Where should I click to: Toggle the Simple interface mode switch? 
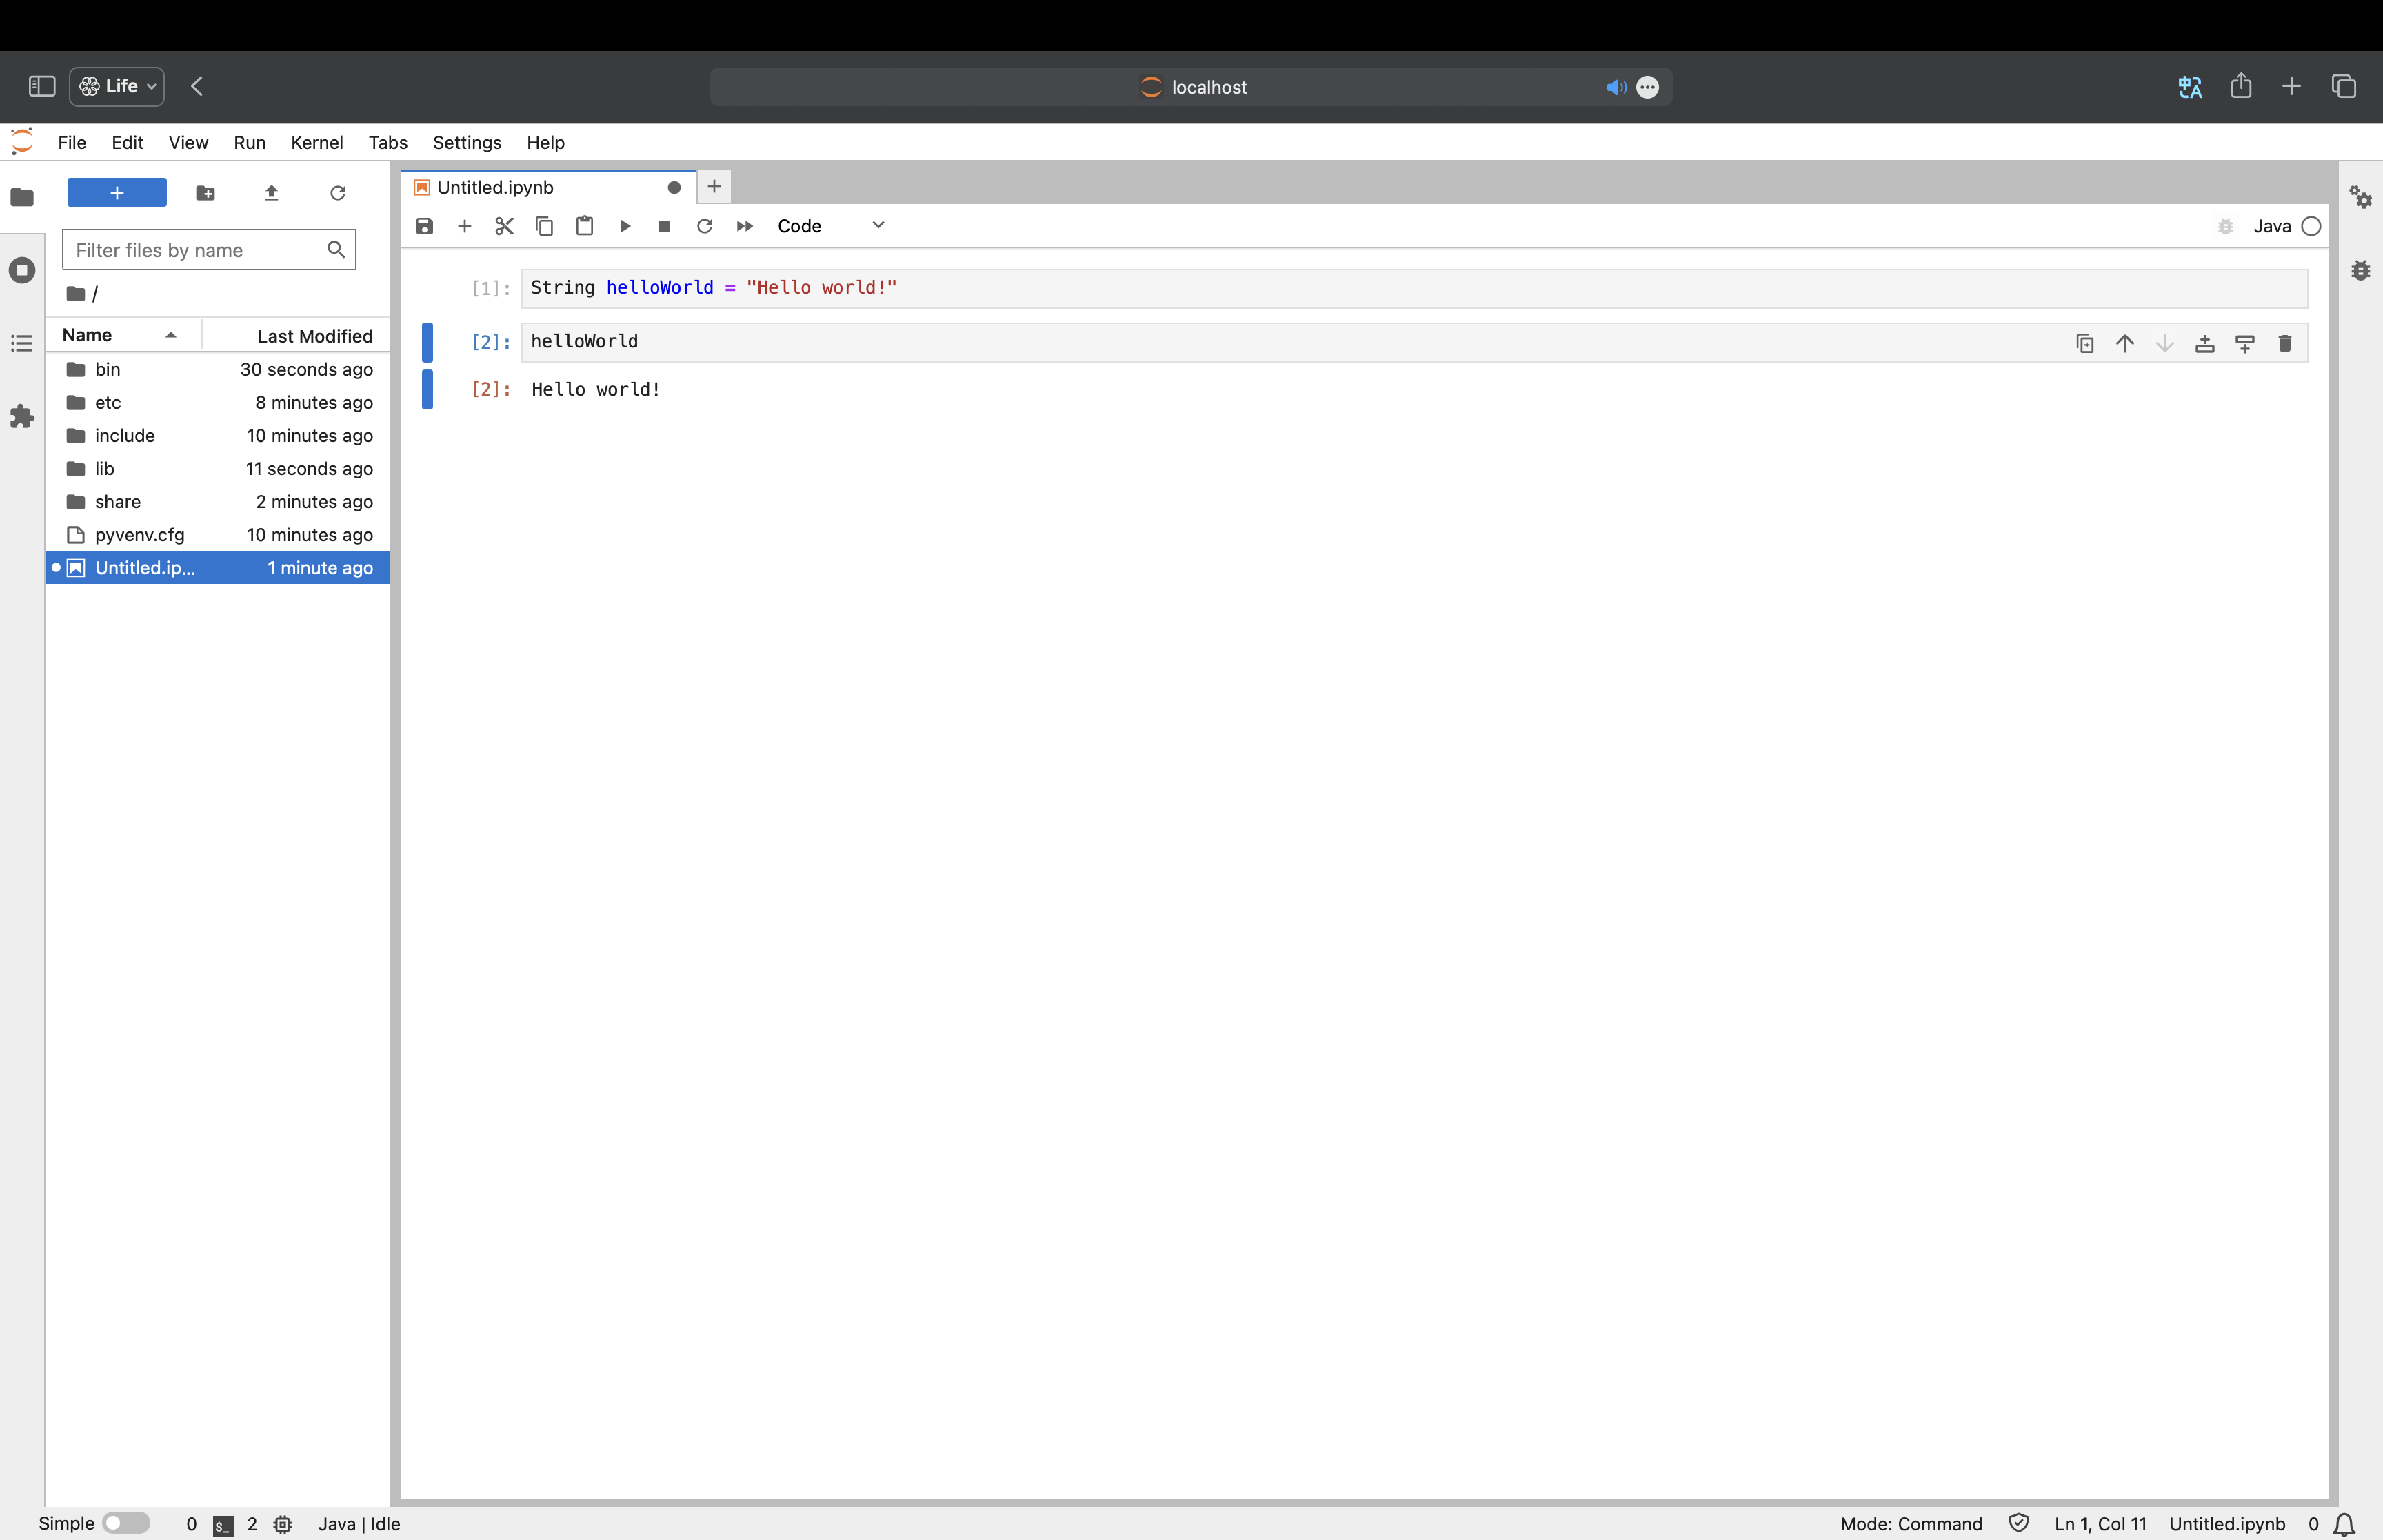click(126, 1523)
